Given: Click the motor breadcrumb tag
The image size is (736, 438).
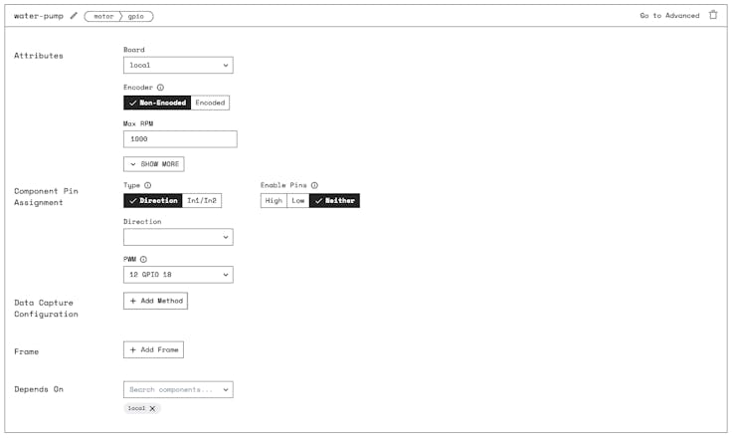Looking at the screenshot, I should tap(104, 16).
